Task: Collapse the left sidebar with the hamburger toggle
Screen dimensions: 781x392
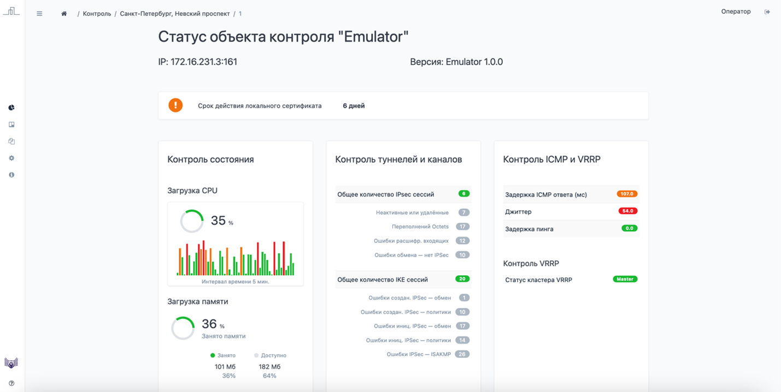Action: tap(39, 14)
